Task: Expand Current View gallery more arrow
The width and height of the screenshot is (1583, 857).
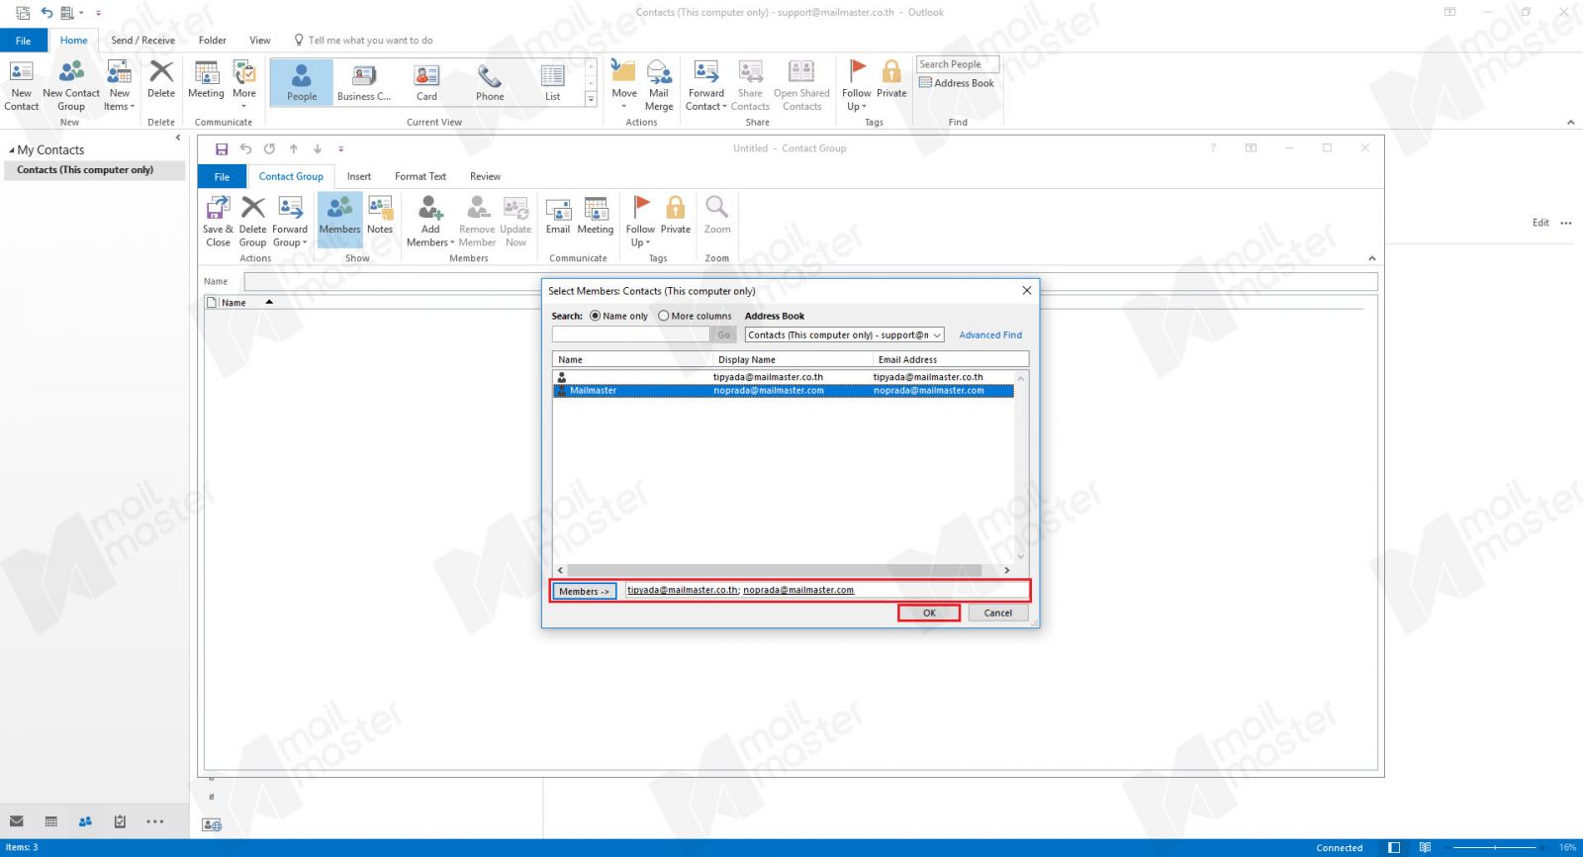Action: click(x=591, y=99)
